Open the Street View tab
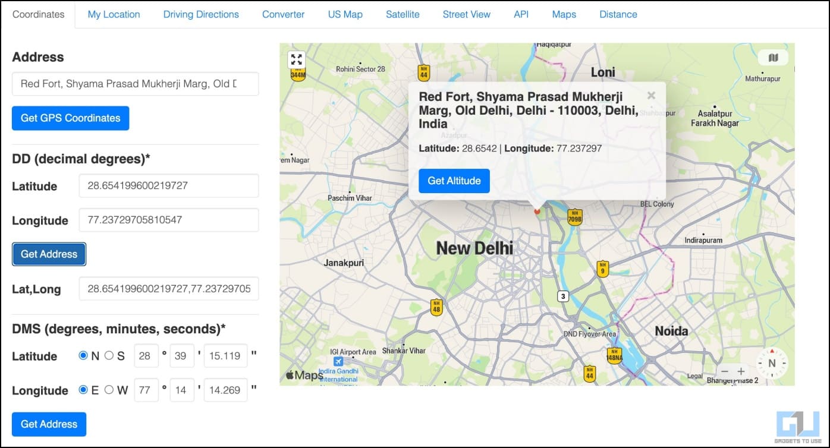Image resolution: width=830 pixels, height=448 pixels. (x=467, y=14)
